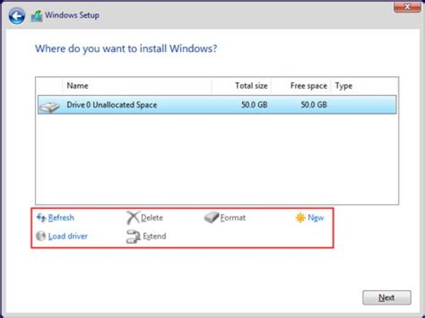Click the 50.0 GB free space cell
This screenshot has height=318, width=425.
(x=313, y=105)
